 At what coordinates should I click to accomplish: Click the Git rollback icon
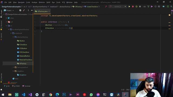[159, 6]
